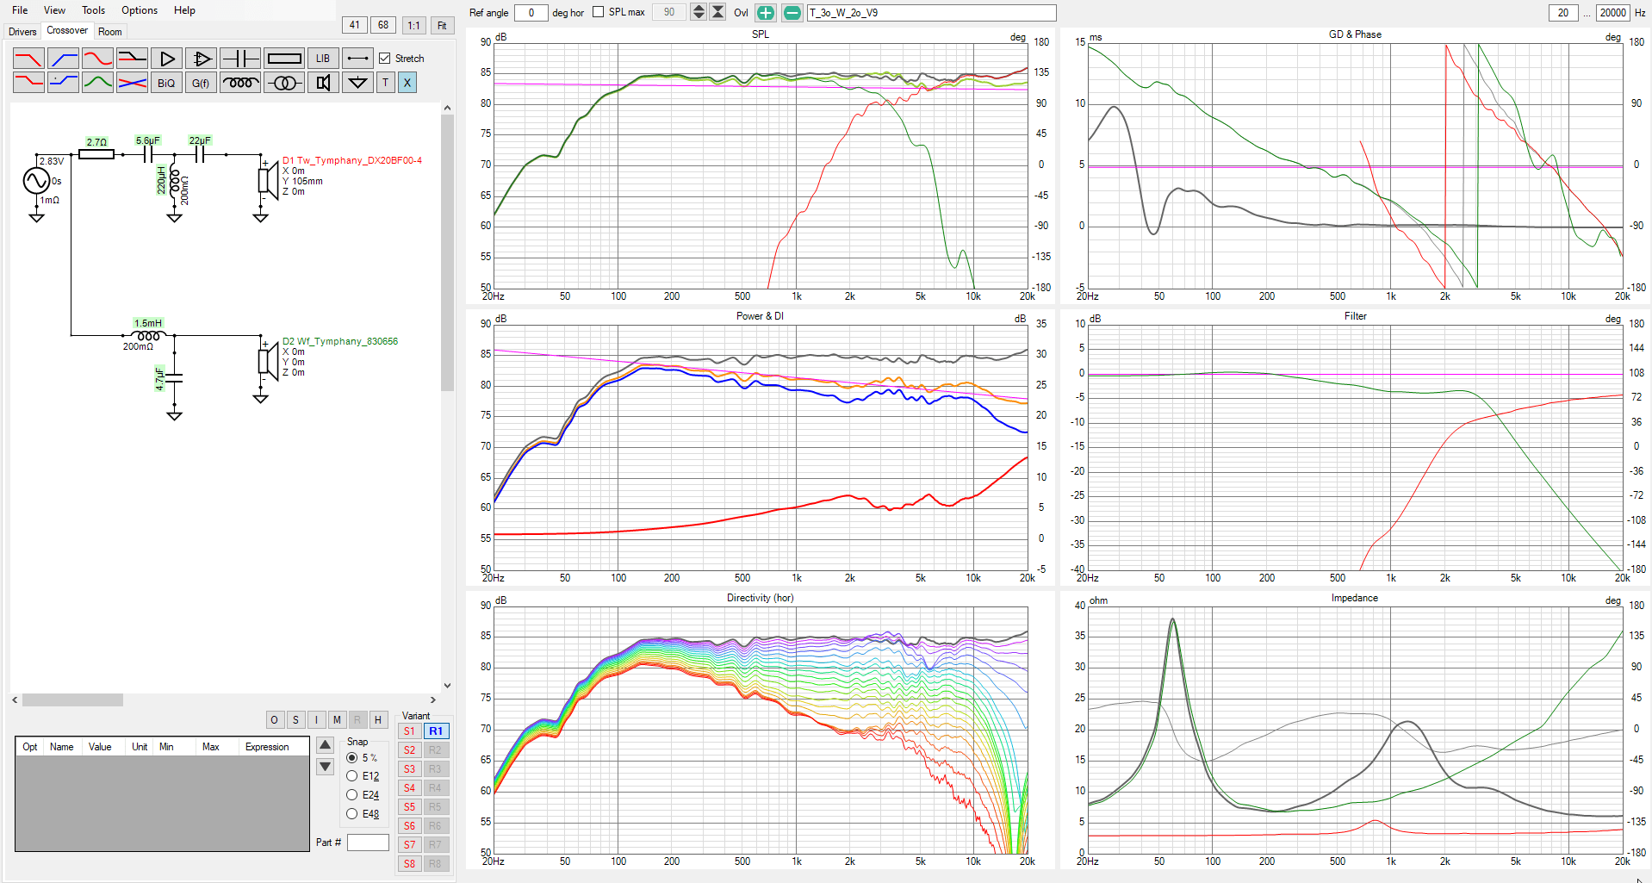Click schematic scrollbar up arrow
Screen dimensions: 1652x883
447,109
